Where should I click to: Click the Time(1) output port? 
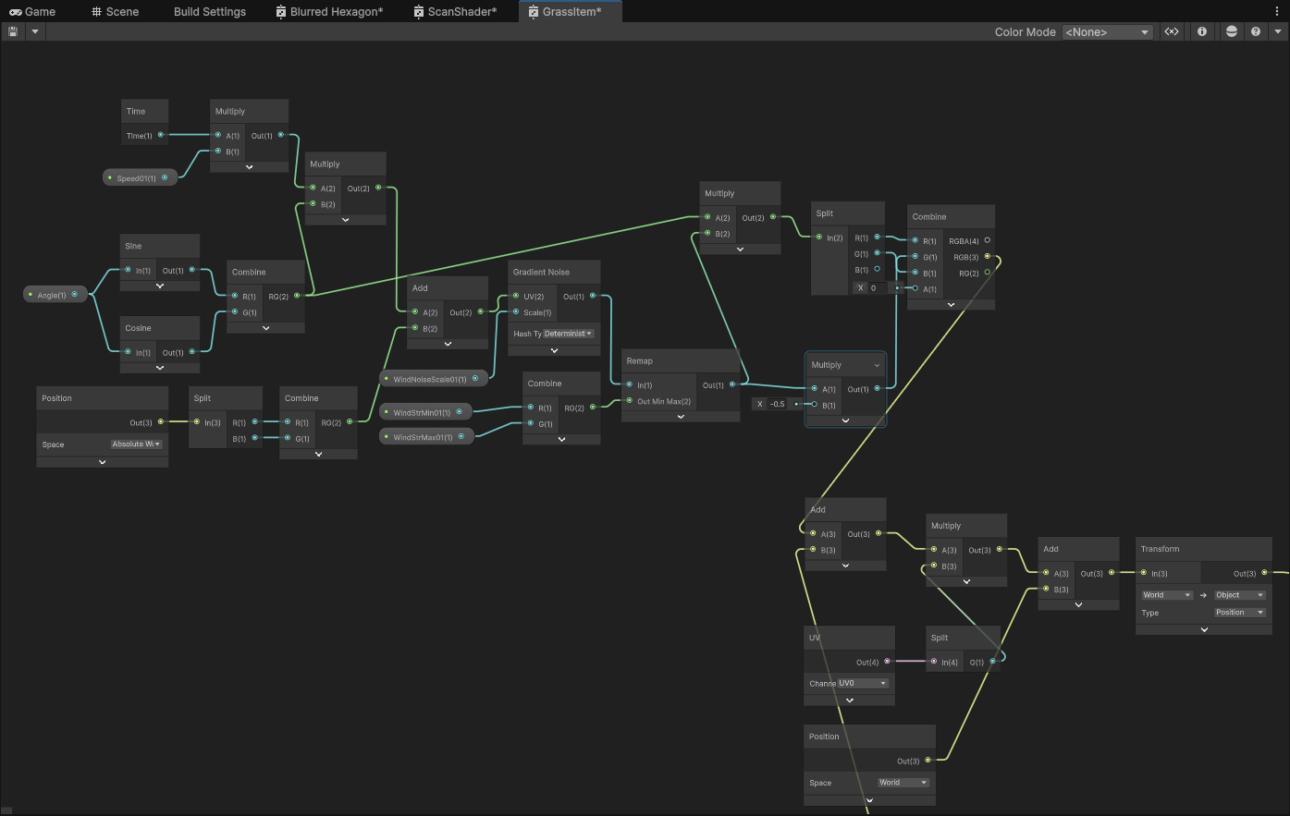click(161, 135)
